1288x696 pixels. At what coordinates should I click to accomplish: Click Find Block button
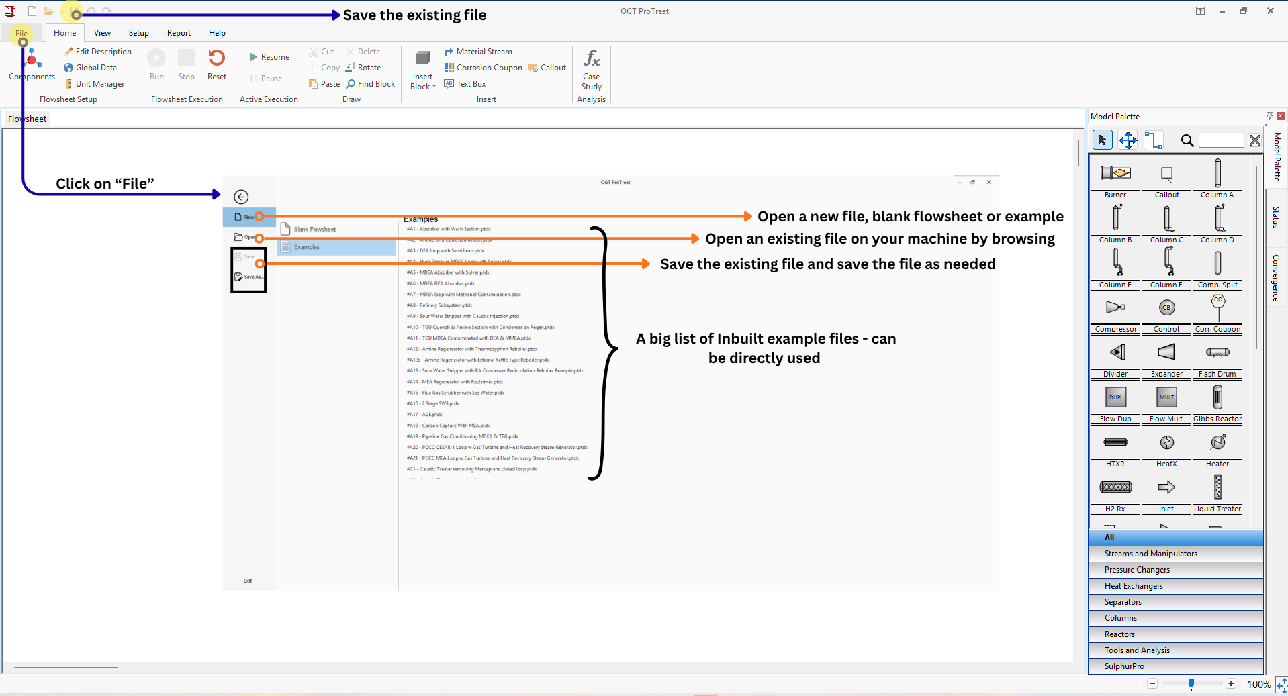point(371,84)
